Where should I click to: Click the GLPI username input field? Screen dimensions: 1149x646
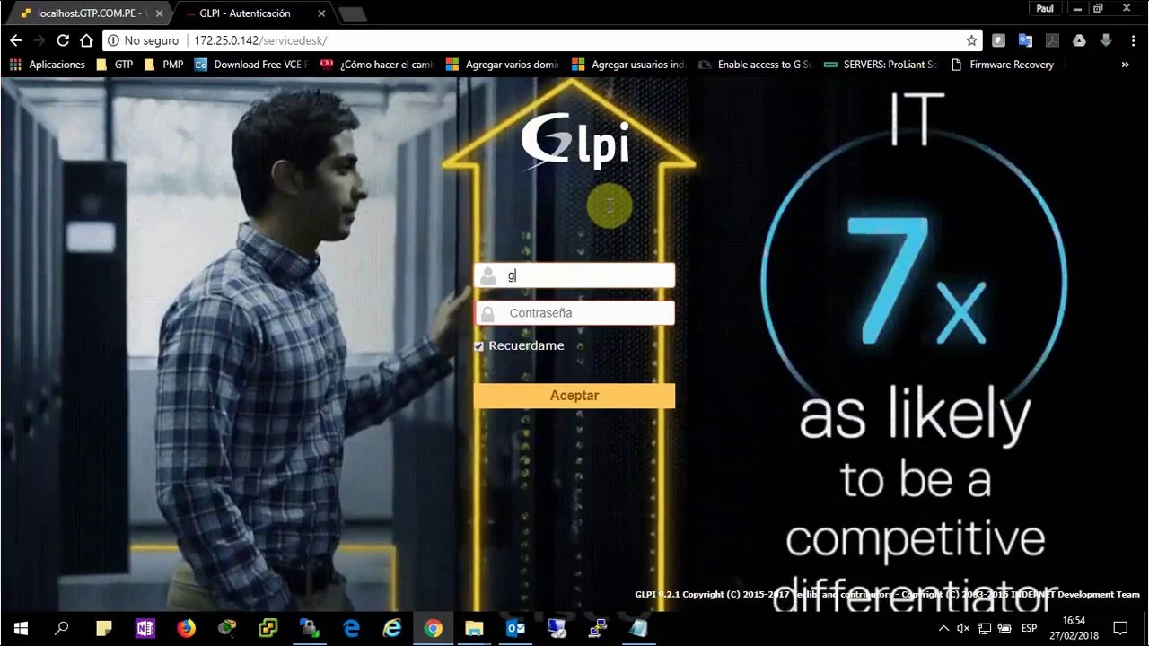tap(574, 275)
